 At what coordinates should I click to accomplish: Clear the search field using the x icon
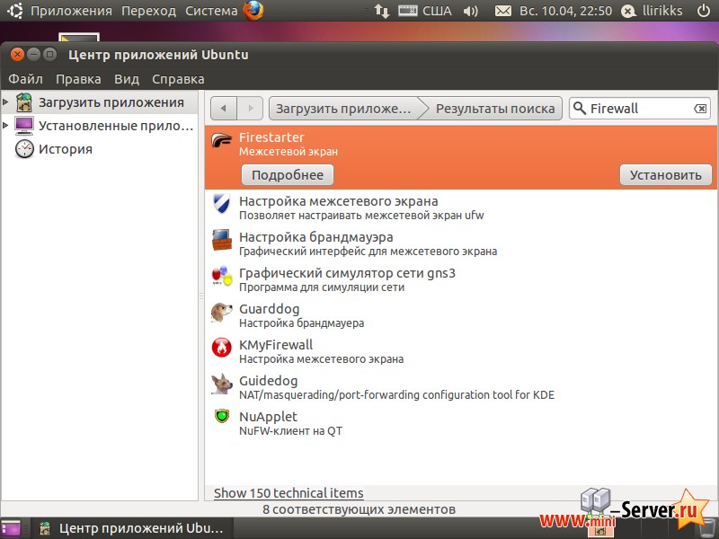pyautogui.click(x=700, y=108)
